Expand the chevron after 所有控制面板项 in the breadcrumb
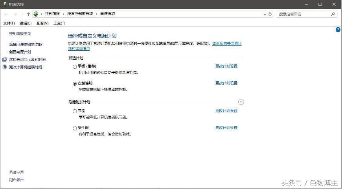 tap(97, 14)
